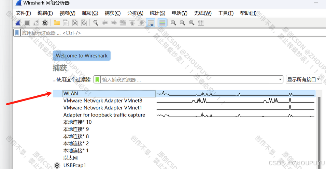Open the 无线(W) menu

coord(203,13)
